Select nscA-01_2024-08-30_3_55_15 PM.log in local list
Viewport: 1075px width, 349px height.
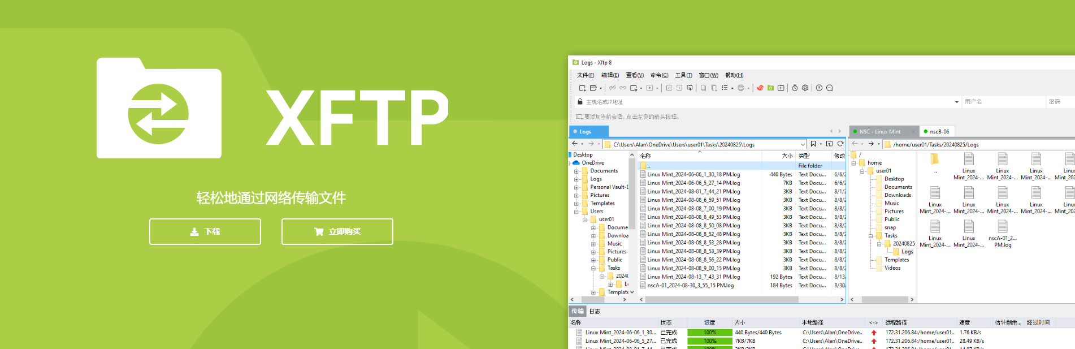[x=690, y=286]
